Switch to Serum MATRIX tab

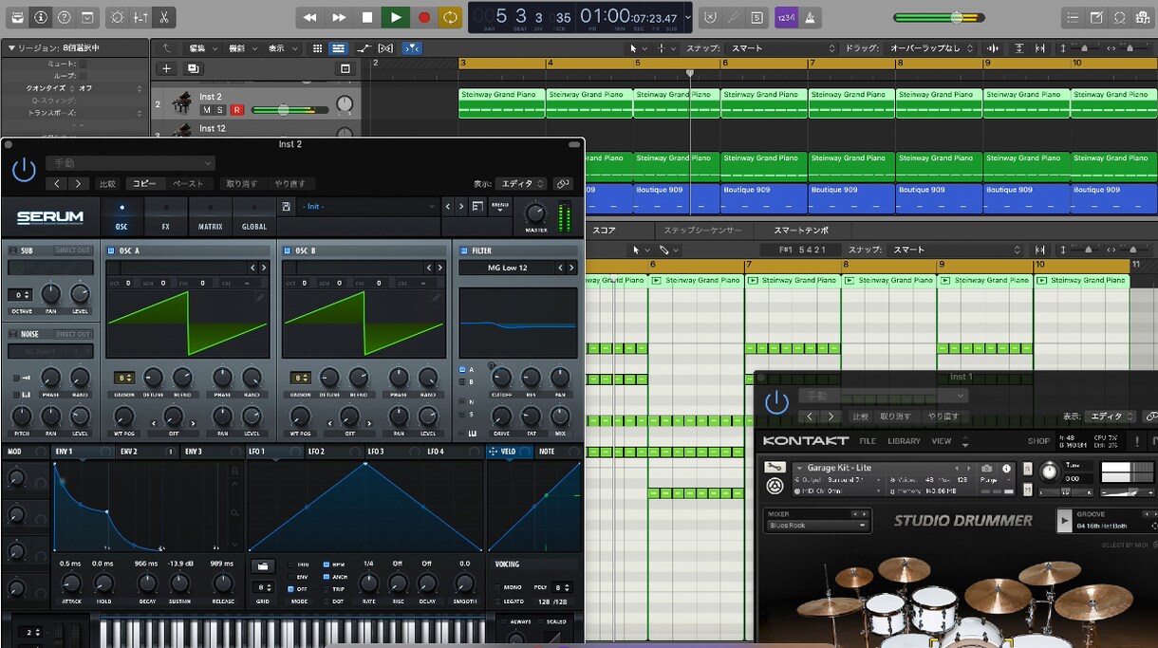click(x=210, y=217)
